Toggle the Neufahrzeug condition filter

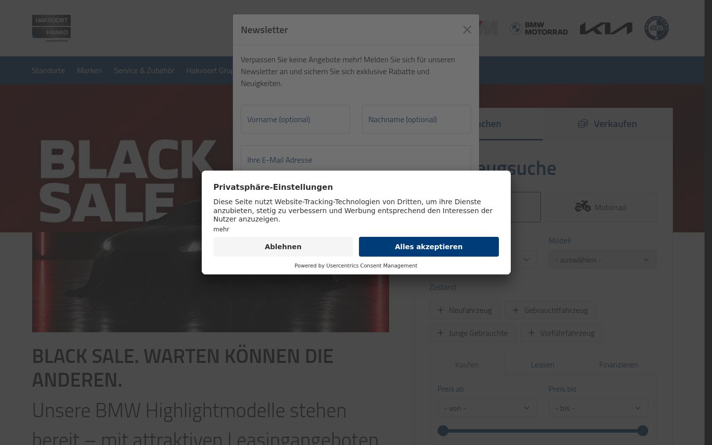465,310
